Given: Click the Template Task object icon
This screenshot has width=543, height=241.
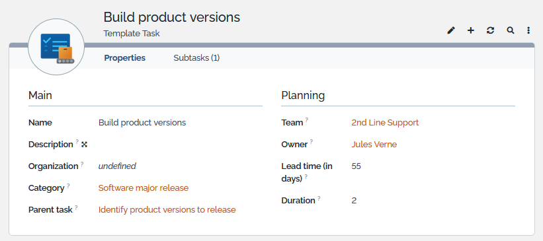Looking at the screenshot, I should (56, 47).
